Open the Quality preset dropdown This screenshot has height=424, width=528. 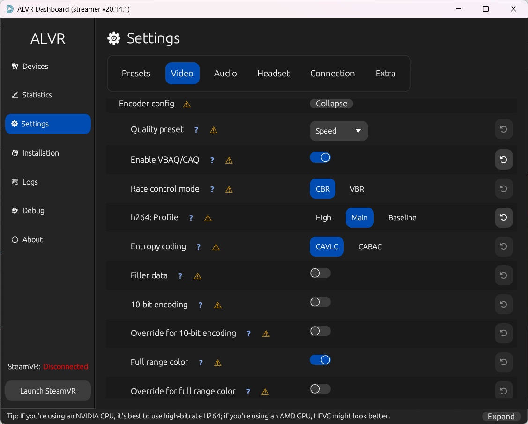(x=339, y=131)
